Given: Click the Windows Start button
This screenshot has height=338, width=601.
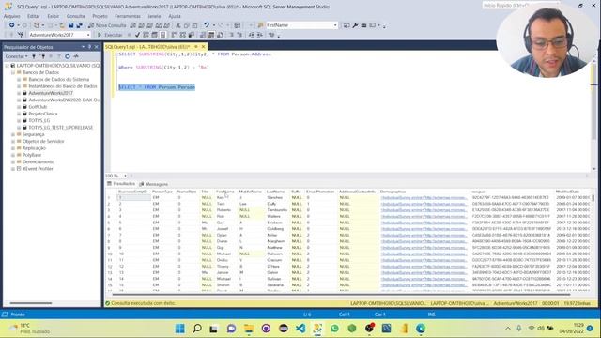Looking at the screenshot, I should click(x=179, y=329).
